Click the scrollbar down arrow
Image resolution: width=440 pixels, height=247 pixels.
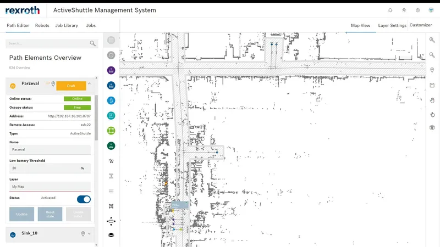[96, 245]
